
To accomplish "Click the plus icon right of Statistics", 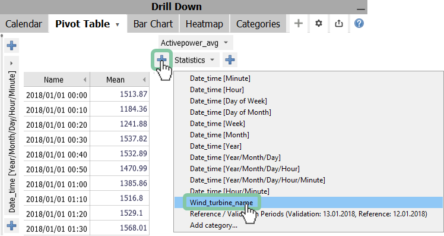I will [x=230, y=59].
